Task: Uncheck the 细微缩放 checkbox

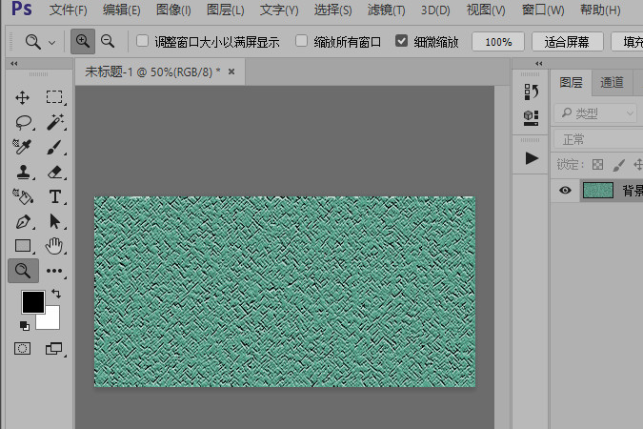Action: 401,41
